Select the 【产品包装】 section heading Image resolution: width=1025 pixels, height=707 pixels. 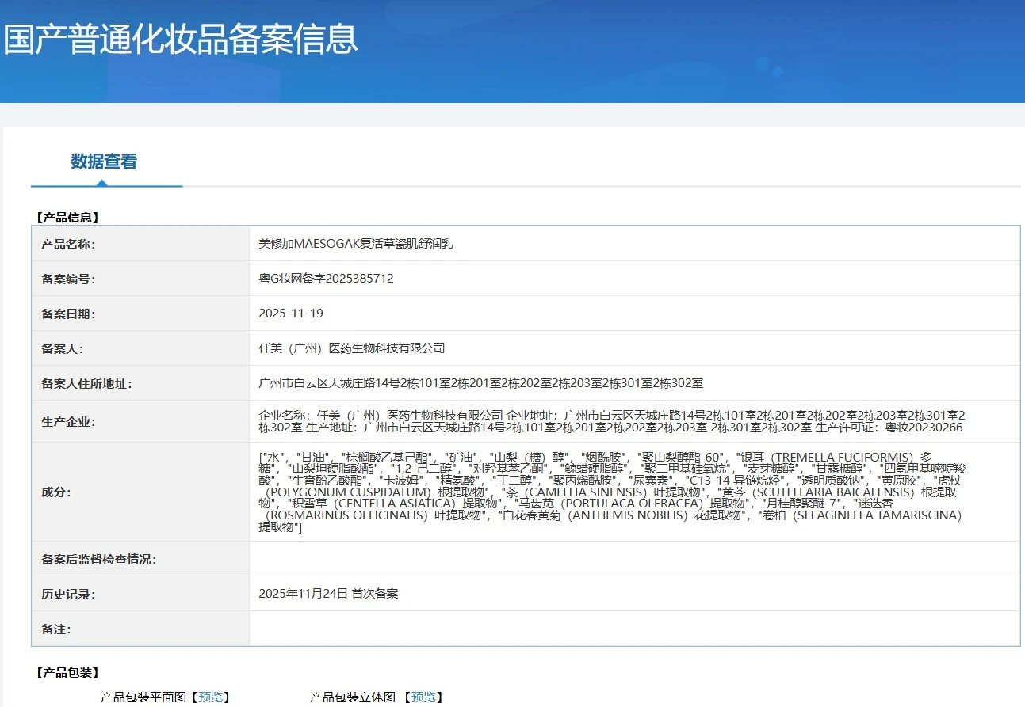tap(67, 672)
